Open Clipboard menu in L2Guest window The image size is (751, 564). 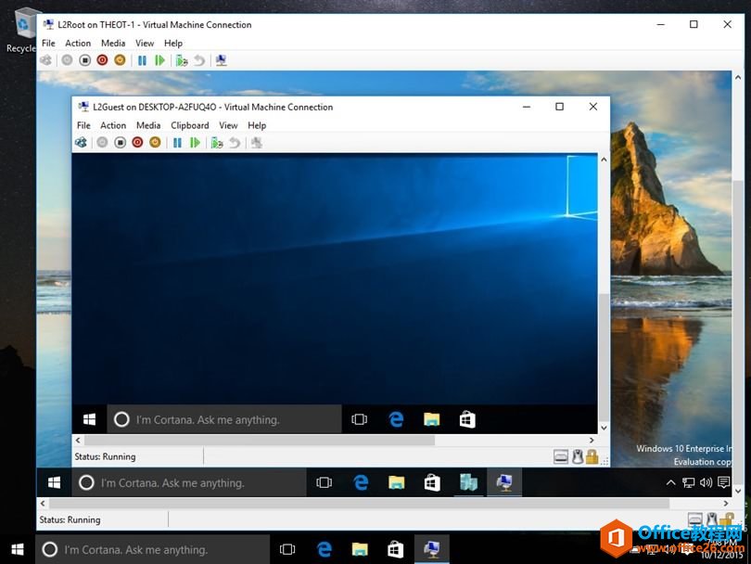click(x=190, y=125)
